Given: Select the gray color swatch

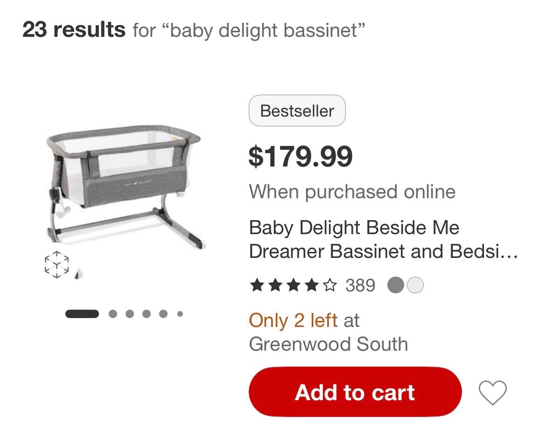Looking at the screenshot, I should [x=396, y=285].
